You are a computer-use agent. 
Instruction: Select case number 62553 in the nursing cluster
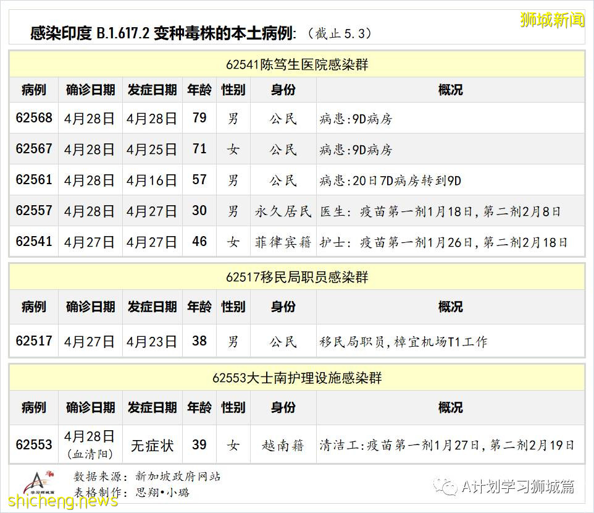[34, 443]
